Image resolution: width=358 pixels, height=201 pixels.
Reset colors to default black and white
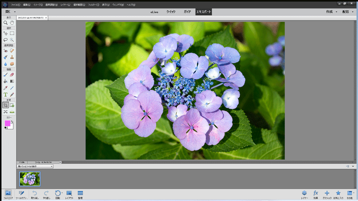pos(6,128)
